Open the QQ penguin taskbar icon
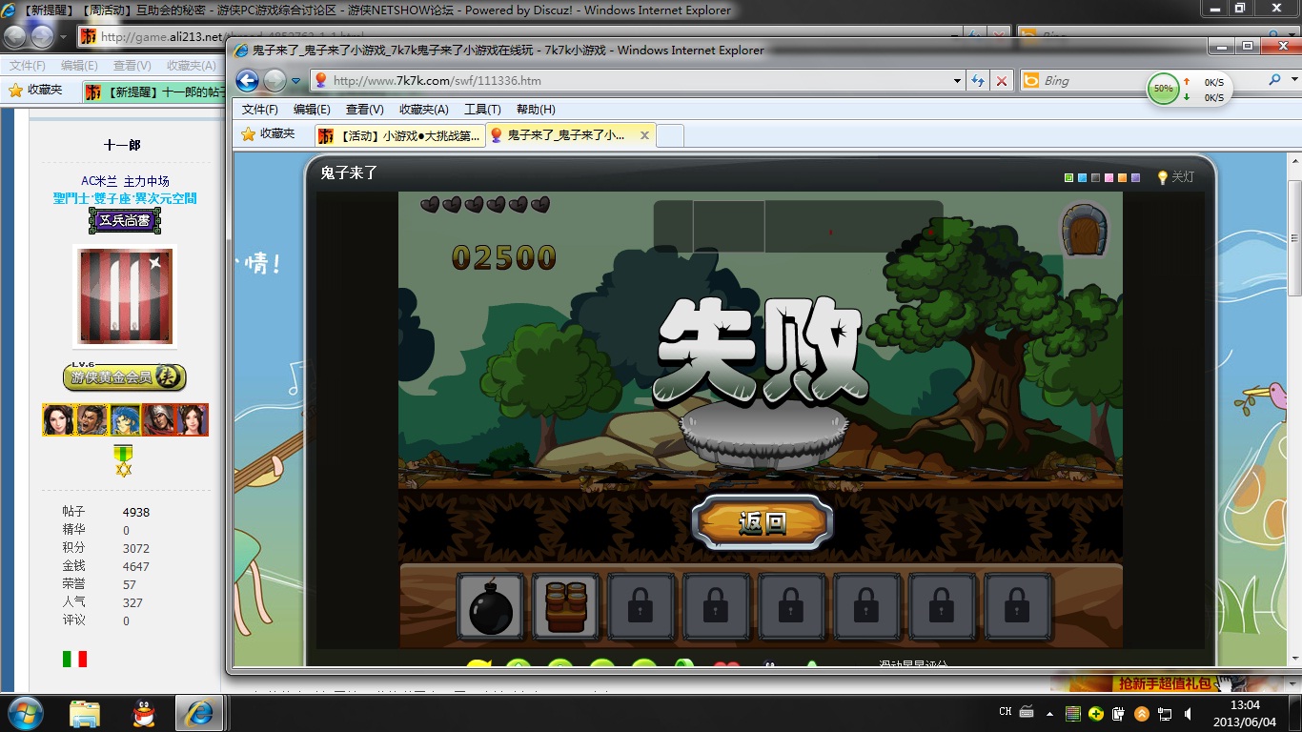 [x=143, y=713]
